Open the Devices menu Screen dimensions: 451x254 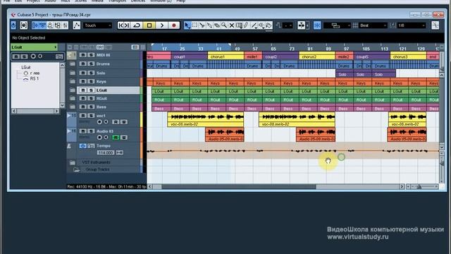138,1
